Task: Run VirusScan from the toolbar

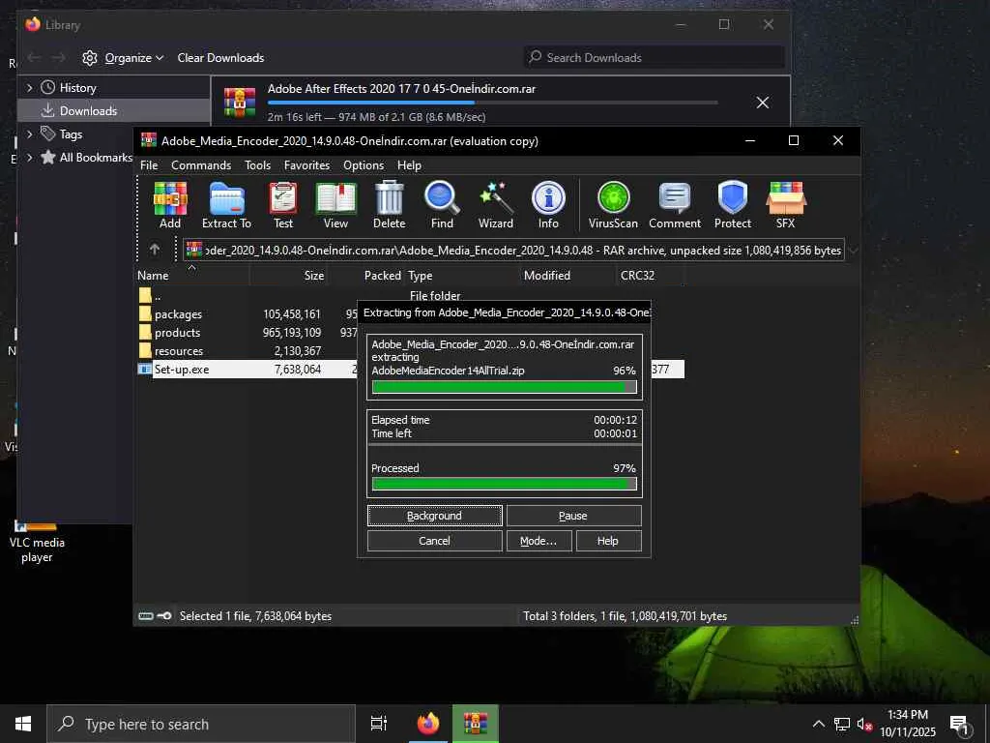Action: pyautogui.click(x=613, y=205)
